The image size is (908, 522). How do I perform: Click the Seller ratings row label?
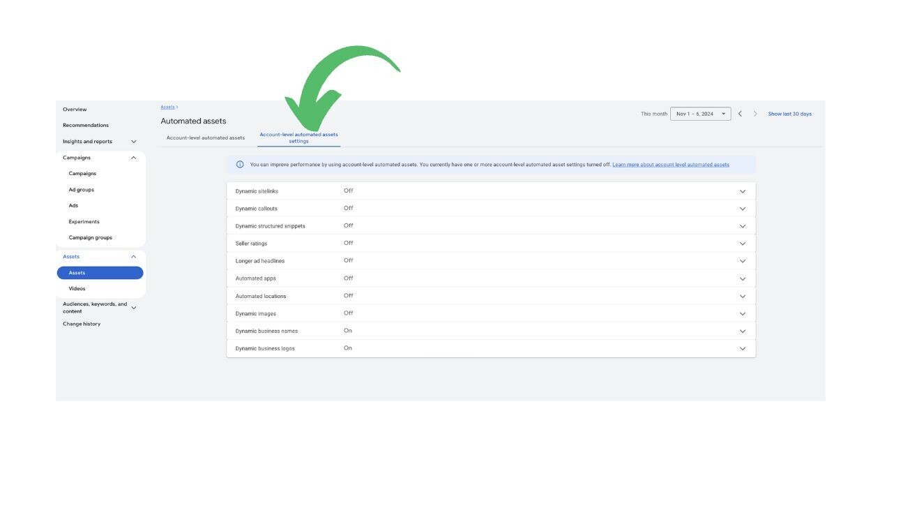(251, 244)
